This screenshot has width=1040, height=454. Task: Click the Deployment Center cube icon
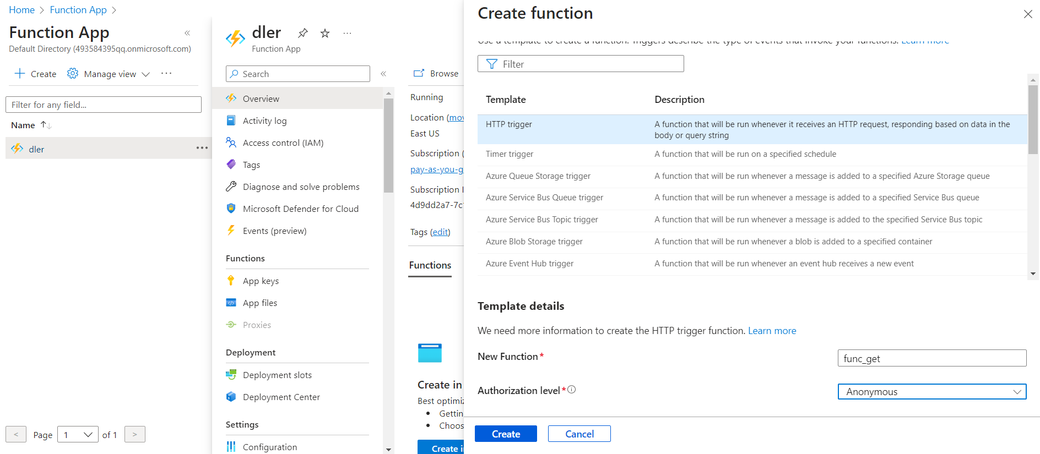click(231, 397)
